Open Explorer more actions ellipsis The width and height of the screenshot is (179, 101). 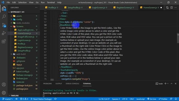click(x=36, y=8)
